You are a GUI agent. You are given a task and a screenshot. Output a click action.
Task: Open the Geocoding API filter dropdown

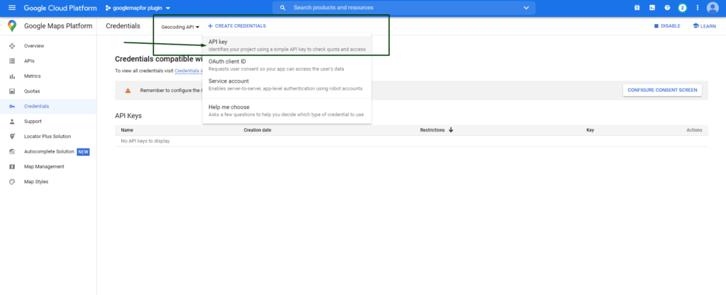(180, 26)
